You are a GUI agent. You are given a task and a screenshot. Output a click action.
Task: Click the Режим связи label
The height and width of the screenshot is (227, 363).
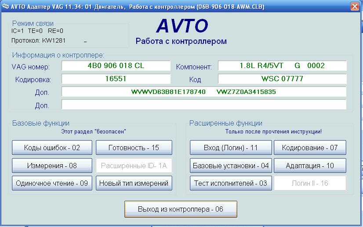33,23
